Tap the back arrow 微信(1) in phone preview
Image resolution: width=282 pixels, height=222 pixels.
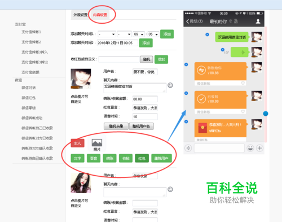(x=195, y=21)
